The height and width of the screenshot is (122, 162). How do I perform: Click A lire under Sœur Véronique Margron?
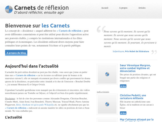coord(123,86)
